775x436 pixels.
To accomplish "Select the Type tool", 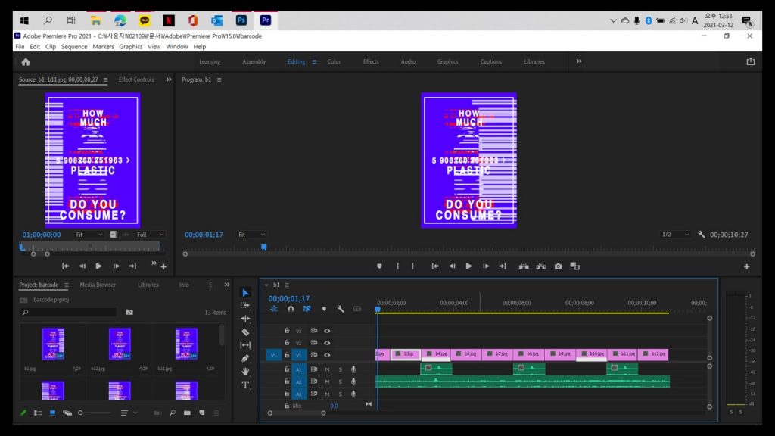I will 245,385.
